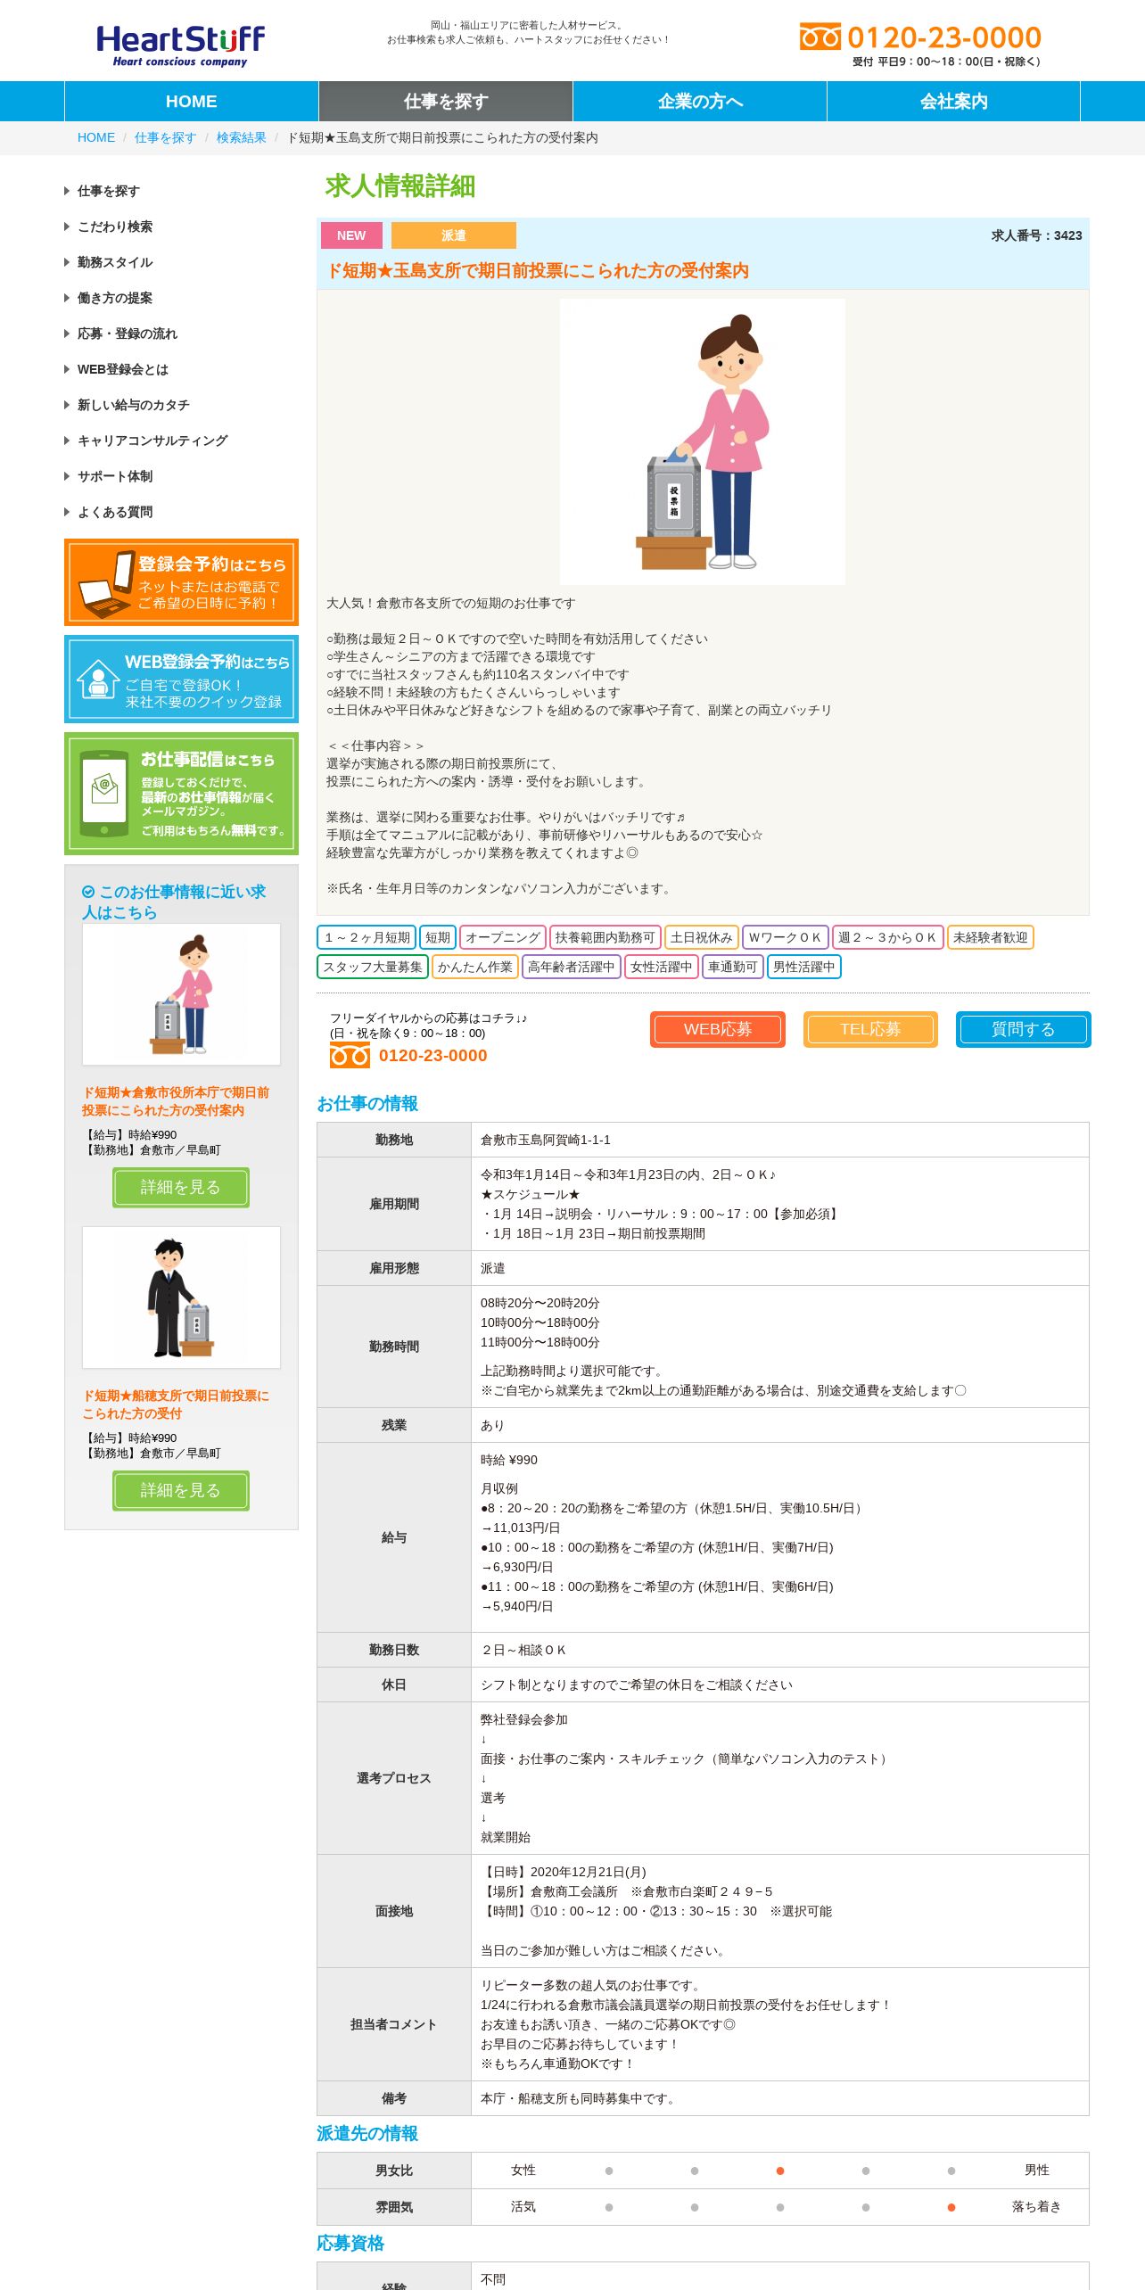Click the NEW badge
This screenshot has width=1145, height=2290.
(351, 235)
